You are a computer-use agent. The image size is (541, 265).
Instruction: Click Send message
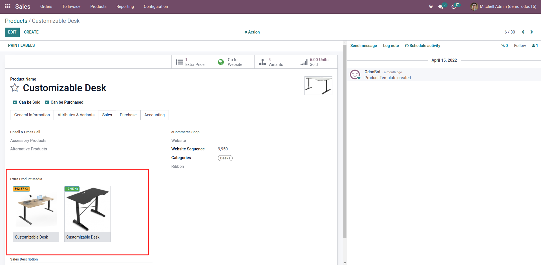pyautogui.click(x=364, y=46)
